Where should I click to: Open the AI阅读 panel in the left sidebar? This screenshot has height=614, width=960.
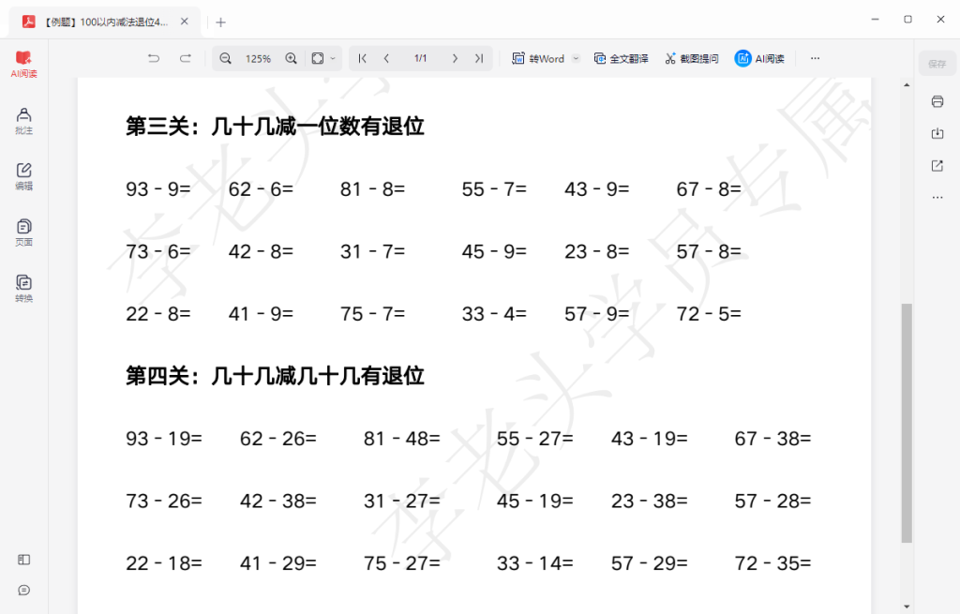click(23, 63)
